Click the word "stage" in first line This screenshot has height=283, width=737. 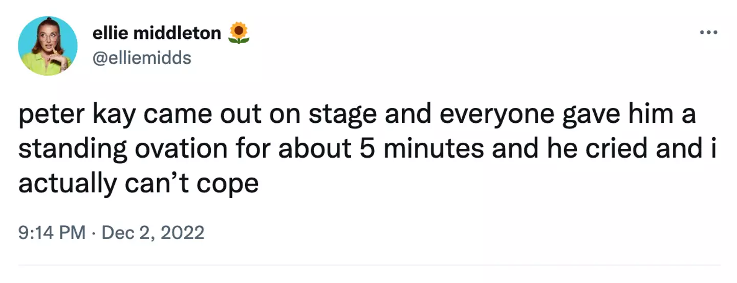[338, 116]
